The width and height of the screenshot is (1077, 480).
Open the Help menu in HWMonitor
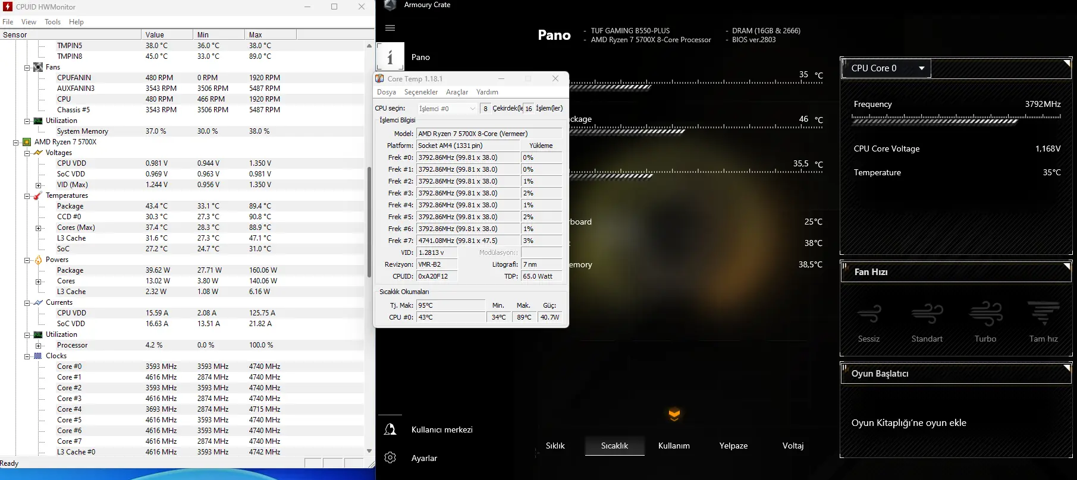pyautogui.click(x=76, y=22)
